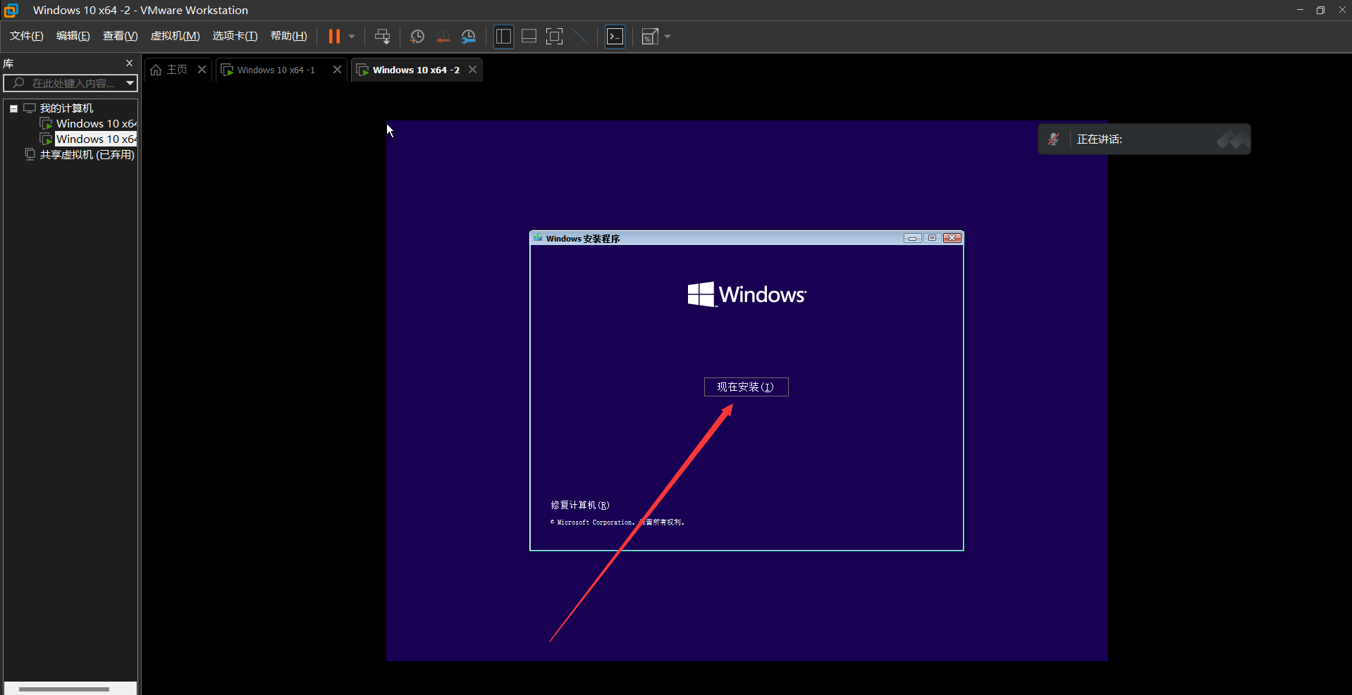The height and width of the screenshot is (695, 1352).
Task: Maximize the Windows 安装程序 dialog
Action: coord(932,238)
